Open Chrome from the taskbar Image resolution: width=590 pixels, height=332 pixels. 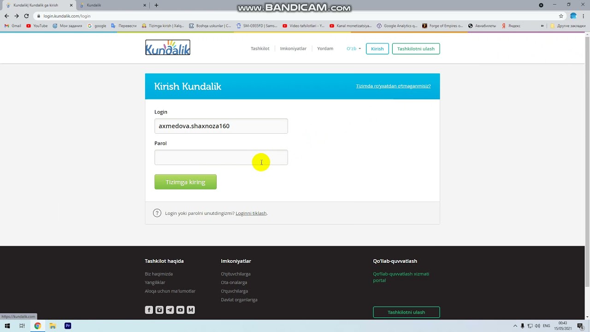coord(37,326)
